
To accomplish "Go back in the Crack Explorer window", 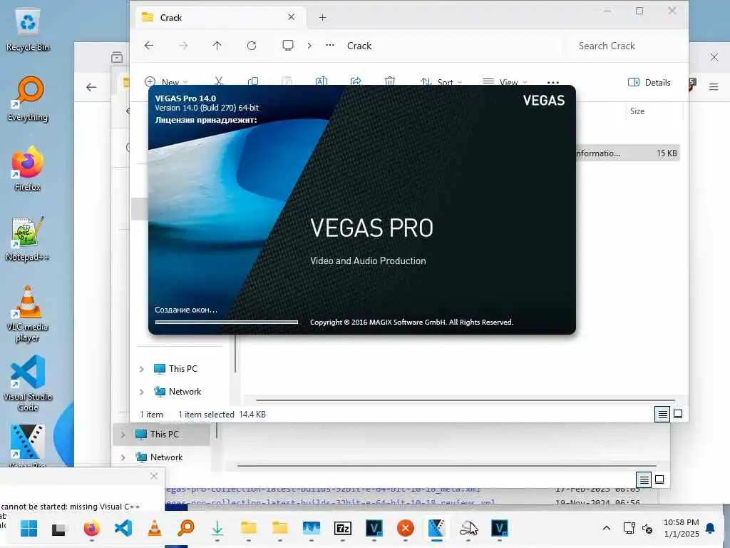I will pyautogui.click(x=149, y=46).
